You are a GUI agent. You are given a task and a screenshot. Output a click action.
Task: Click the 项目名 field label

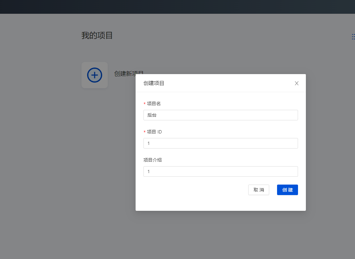coord(154,104)
